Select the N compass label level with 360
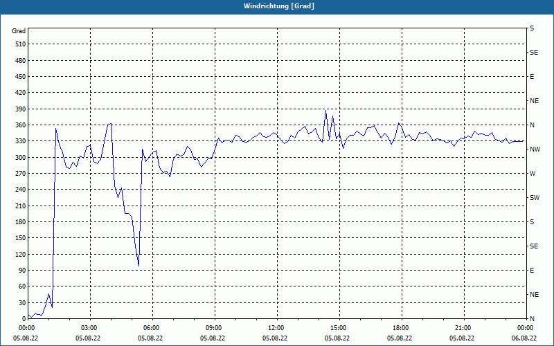554x346 pixels. (x=532, y=125)
